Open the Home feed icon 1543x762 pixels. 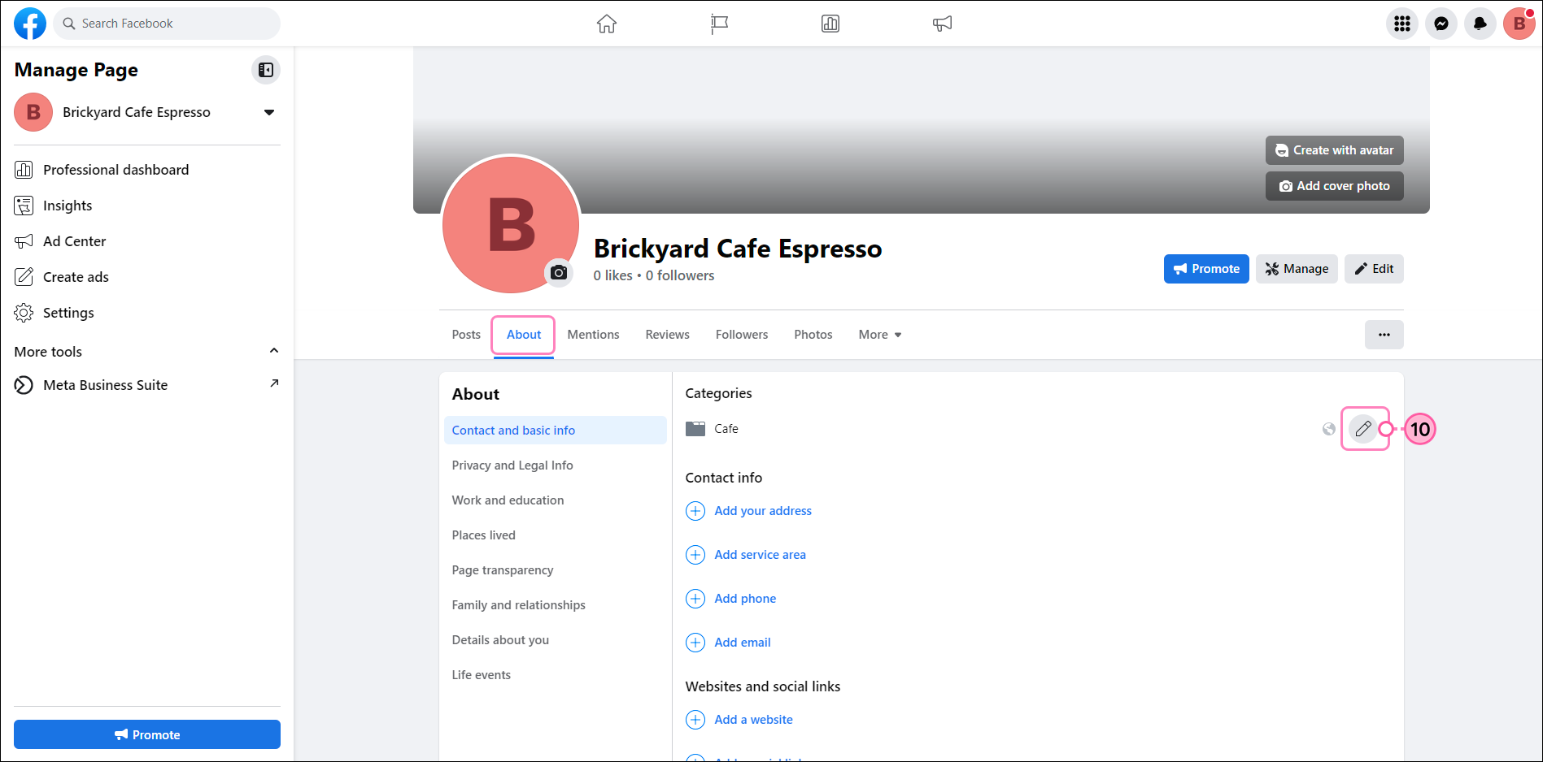[607, 24]
